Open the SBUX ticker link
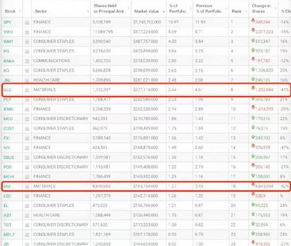 pyautogui.click(x=9, y=157)
